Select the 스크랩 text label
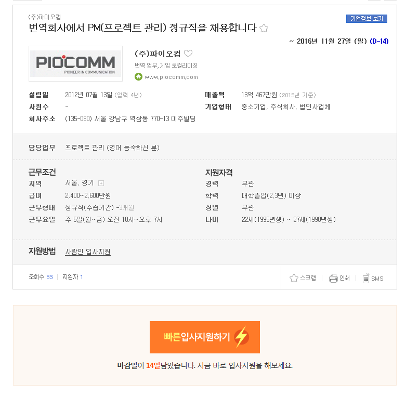The width and height of the screenshot is (406, 396). click(308, 278)
